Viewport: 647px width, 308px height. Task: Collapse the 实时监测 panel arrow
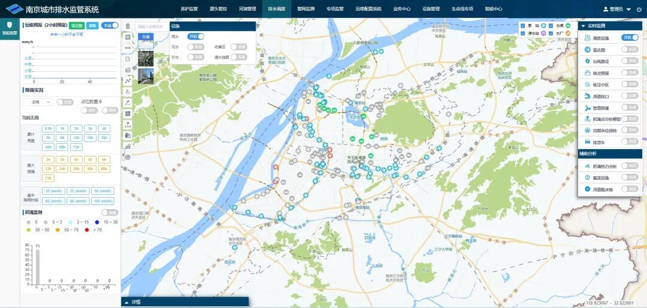(x=583, y=26)
